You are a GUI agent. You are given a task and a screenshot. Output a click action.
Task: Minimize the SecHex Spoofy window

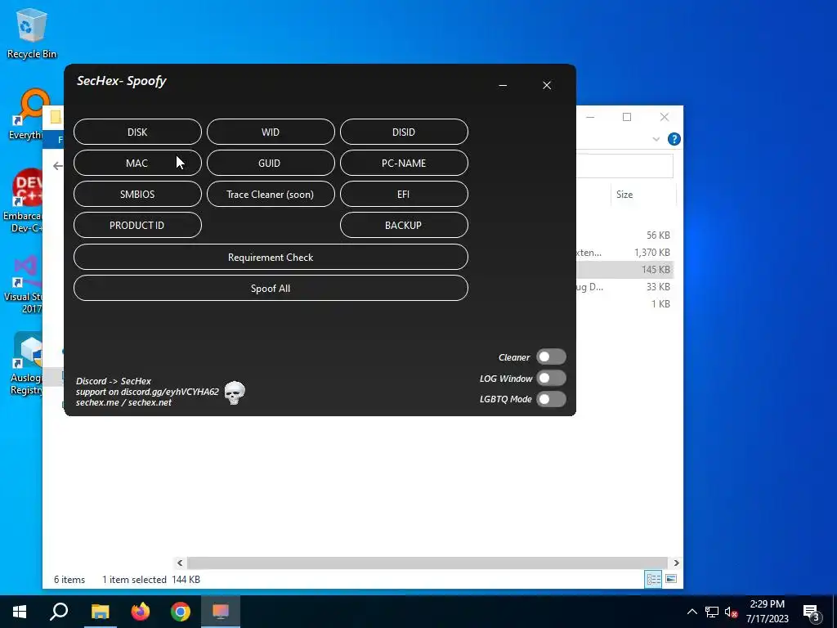click(x=503, y=85)
